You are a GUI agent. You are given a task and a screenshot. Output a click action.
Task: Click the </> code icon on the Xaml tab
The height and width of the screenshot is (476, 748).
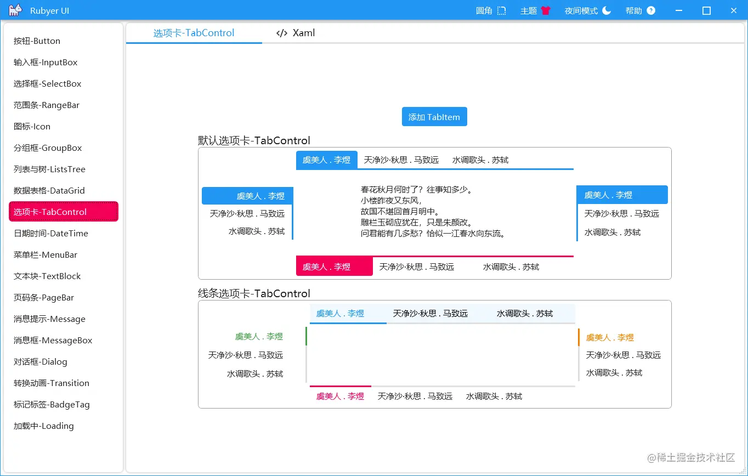point(281,32)
